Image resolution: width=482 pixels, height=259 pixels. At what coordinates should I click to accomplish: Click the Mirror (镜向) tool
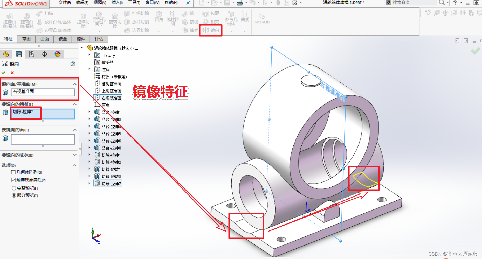[211, 30]
